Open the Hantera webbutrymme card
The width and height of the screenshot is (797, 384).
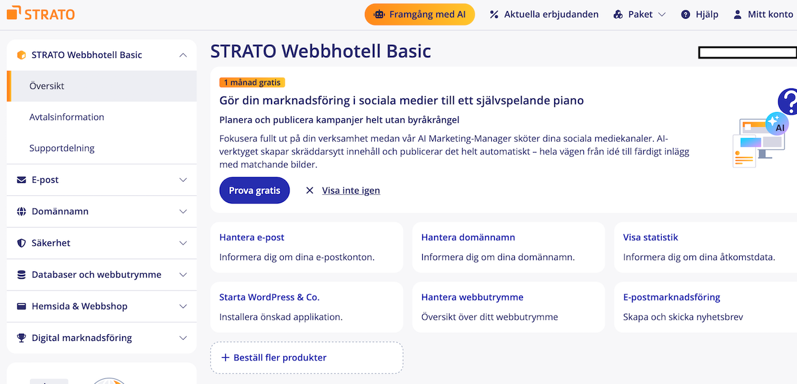click(x=509, y=307)
